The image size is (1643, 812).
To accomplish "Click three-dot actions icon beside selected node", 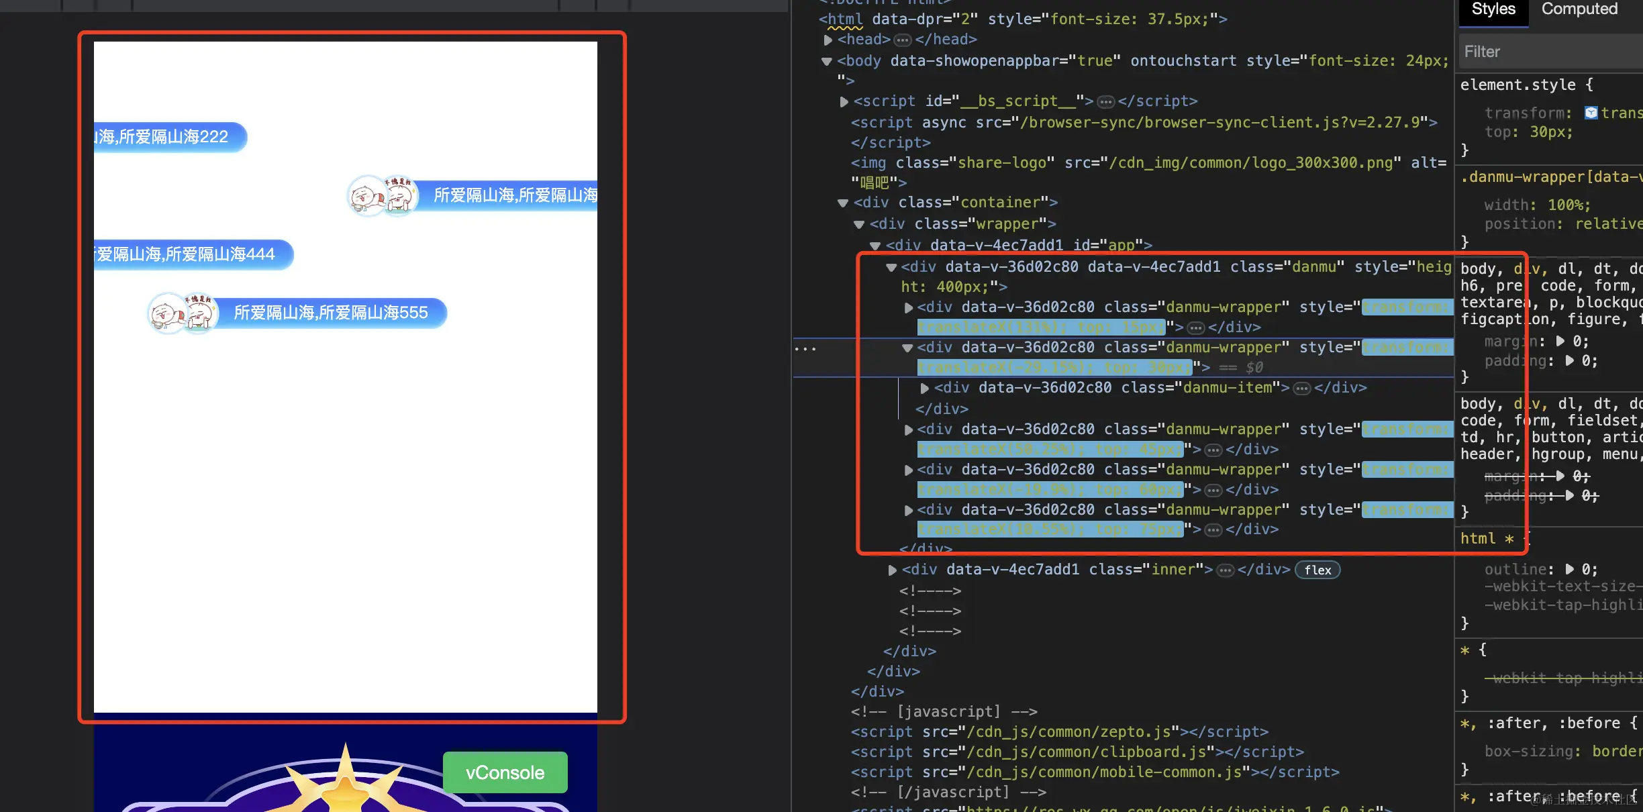I will pos(805,349).
